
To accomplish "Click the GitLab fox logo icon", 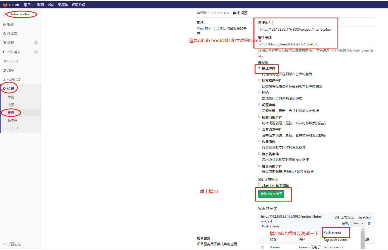I will pyautogui.click(x=5, y=5).
